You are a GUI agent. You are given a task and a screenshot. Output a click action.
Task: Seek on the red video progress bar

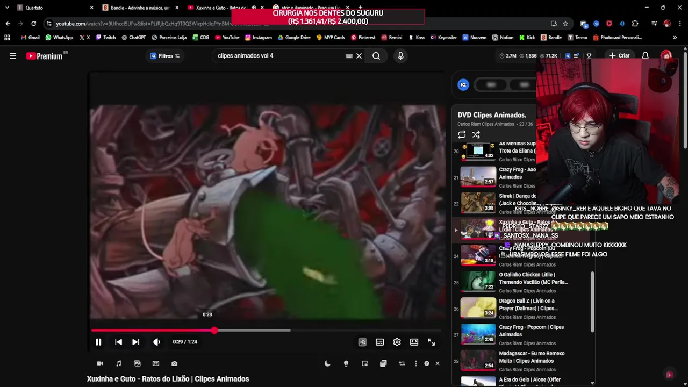coord(266,330)
